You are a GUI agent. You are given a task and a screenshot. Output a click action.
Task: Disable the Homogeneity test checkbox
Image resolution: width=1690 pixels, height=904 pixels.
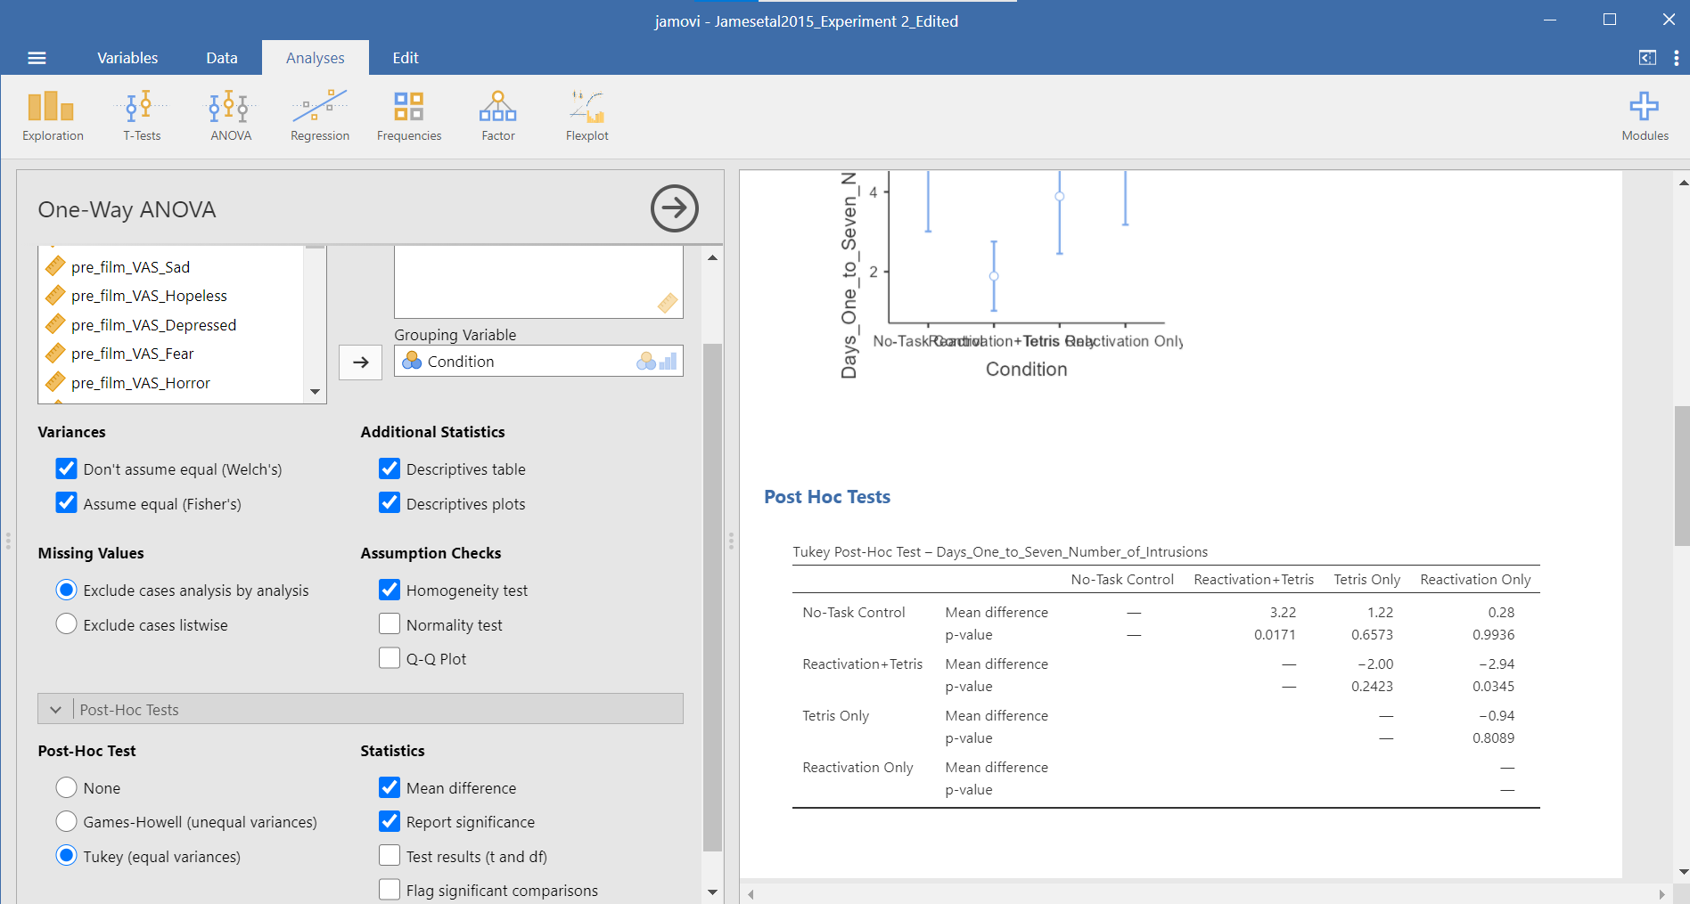click(390, 590)
